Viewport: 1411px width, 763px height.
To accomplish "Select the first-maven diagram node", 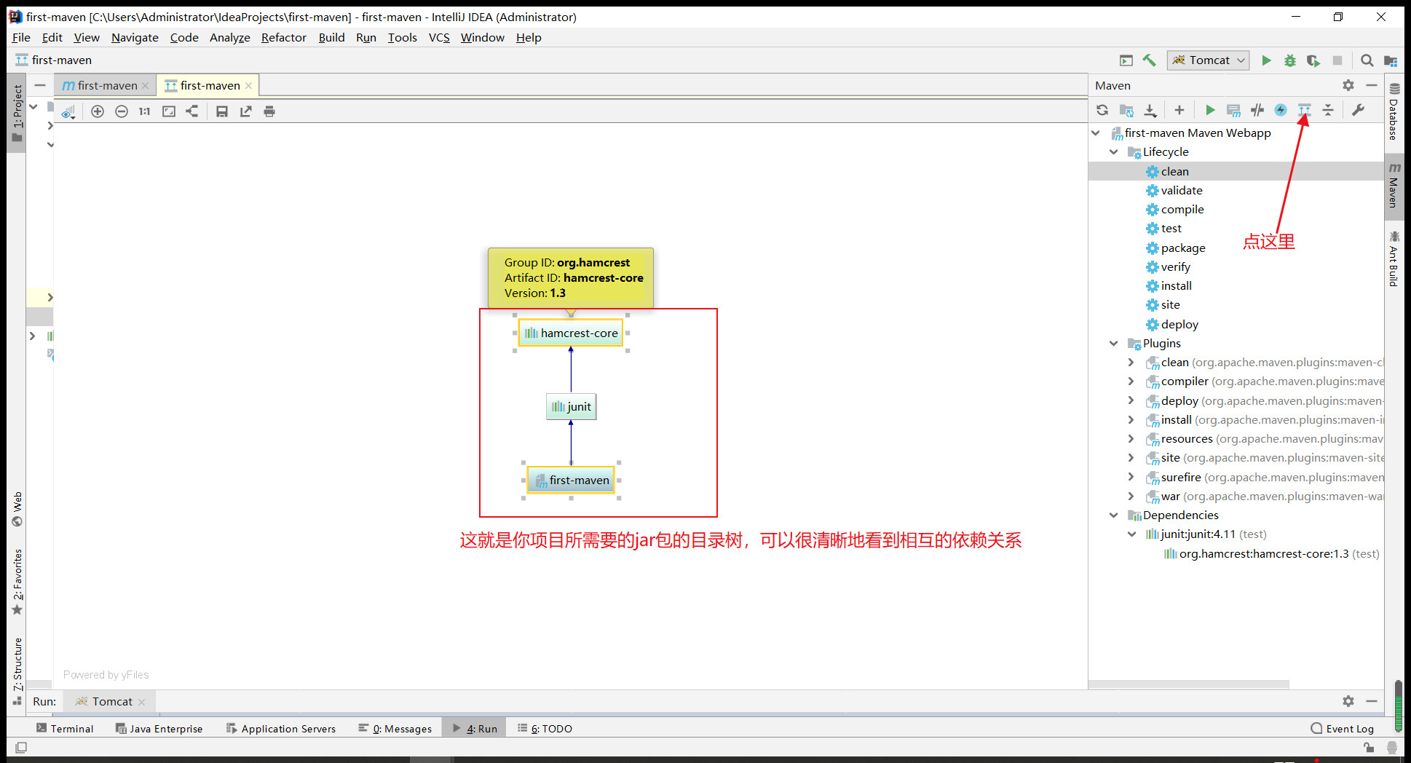I will pos(571,480).
